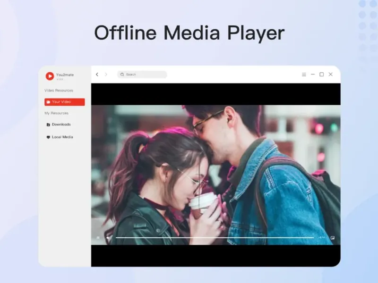Select Local Media in the sidebar
378x283 pixels.
coord(62,137)
